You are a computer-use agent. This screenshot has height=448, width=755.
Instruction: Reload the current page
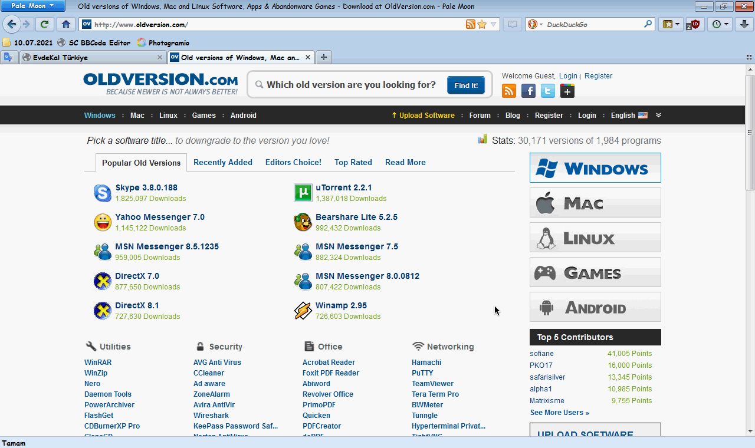(44, 24)
